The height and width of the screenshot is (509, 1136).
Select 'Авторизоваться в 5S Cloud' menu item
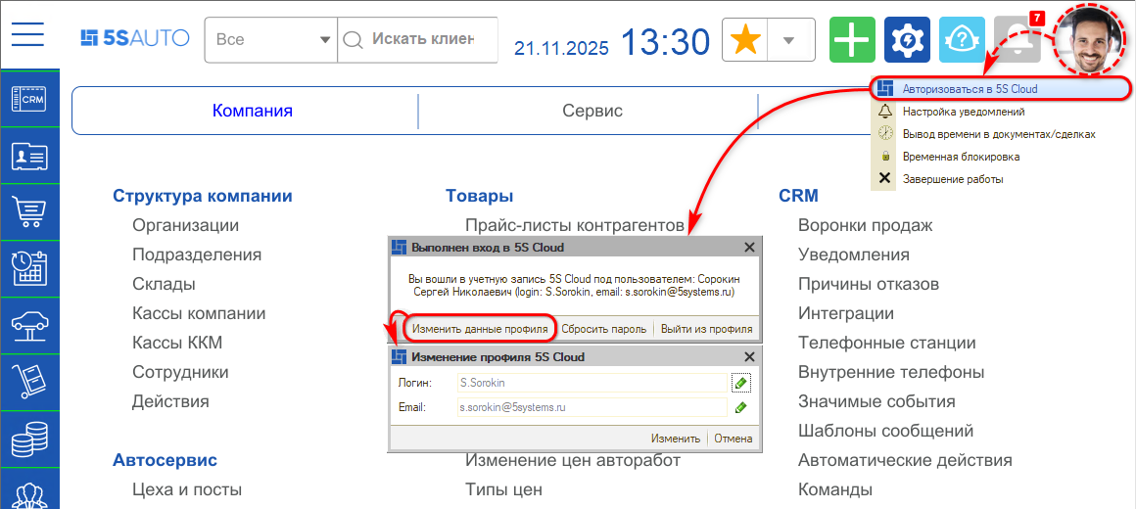click(x=1000, y=89)
